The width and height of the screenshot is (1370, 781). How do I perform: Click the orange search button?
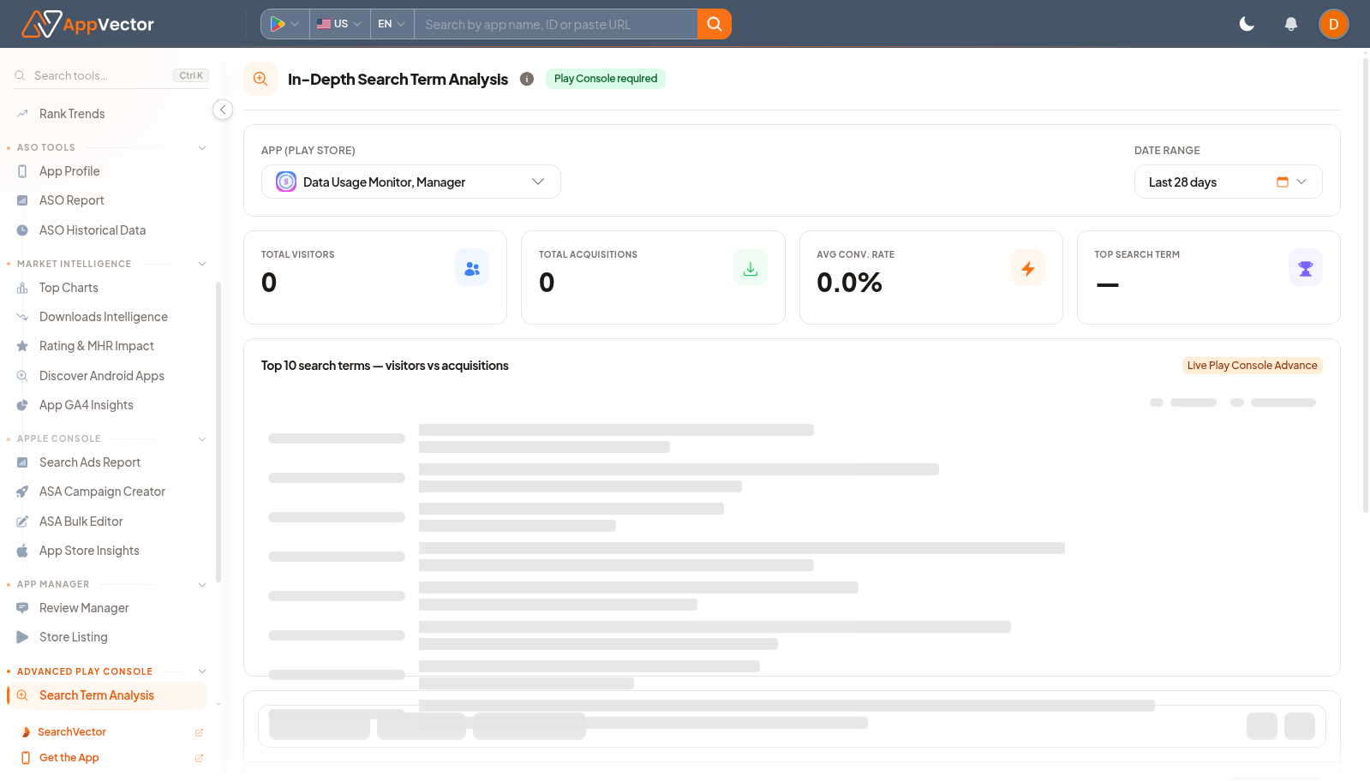pyautogui.click(x=715, y=24)
